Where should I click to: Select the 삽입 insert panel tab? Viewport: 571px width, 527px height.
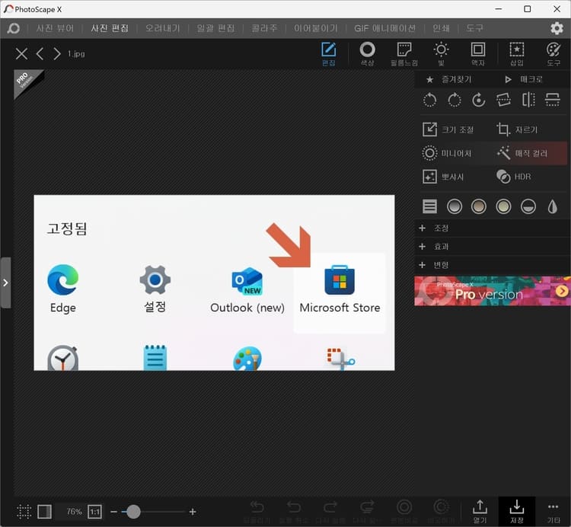tap(517, 54)
